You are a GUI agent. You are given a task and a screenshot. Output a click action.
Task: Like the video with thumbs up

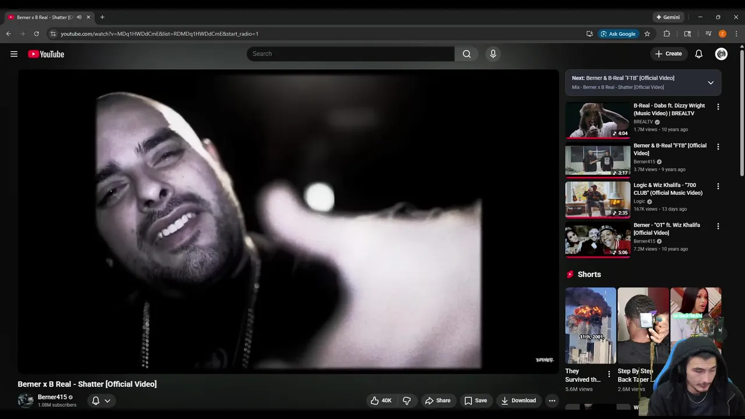point(381,400)
